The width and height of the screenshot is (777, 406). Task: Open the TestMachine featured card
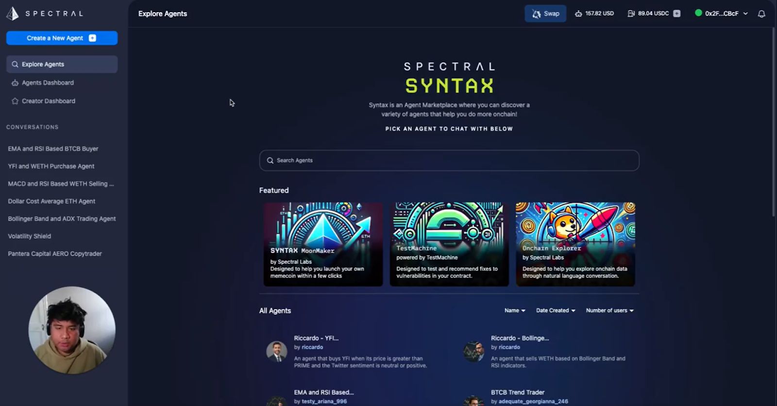click(x=449, y=244)
